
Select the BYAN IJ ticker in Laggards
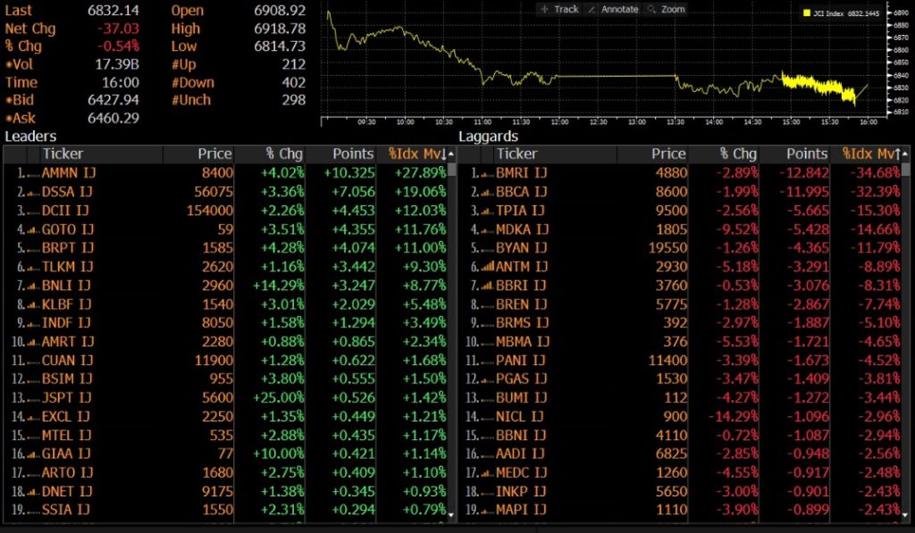[522, 248]
